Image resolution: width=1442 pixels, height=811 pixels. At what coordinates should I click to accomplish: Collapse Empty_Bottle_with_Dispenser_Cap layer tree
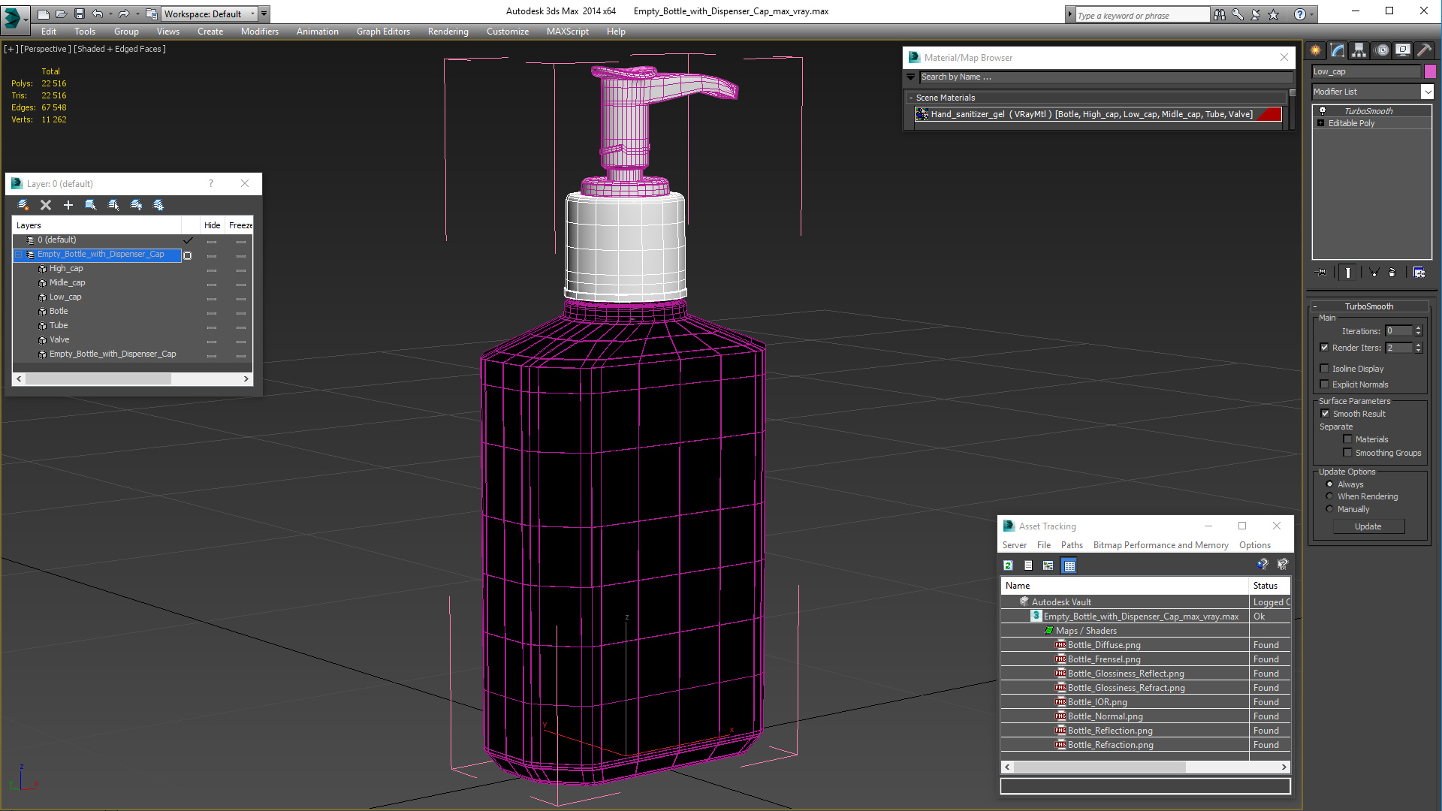[x=19, y=255]
